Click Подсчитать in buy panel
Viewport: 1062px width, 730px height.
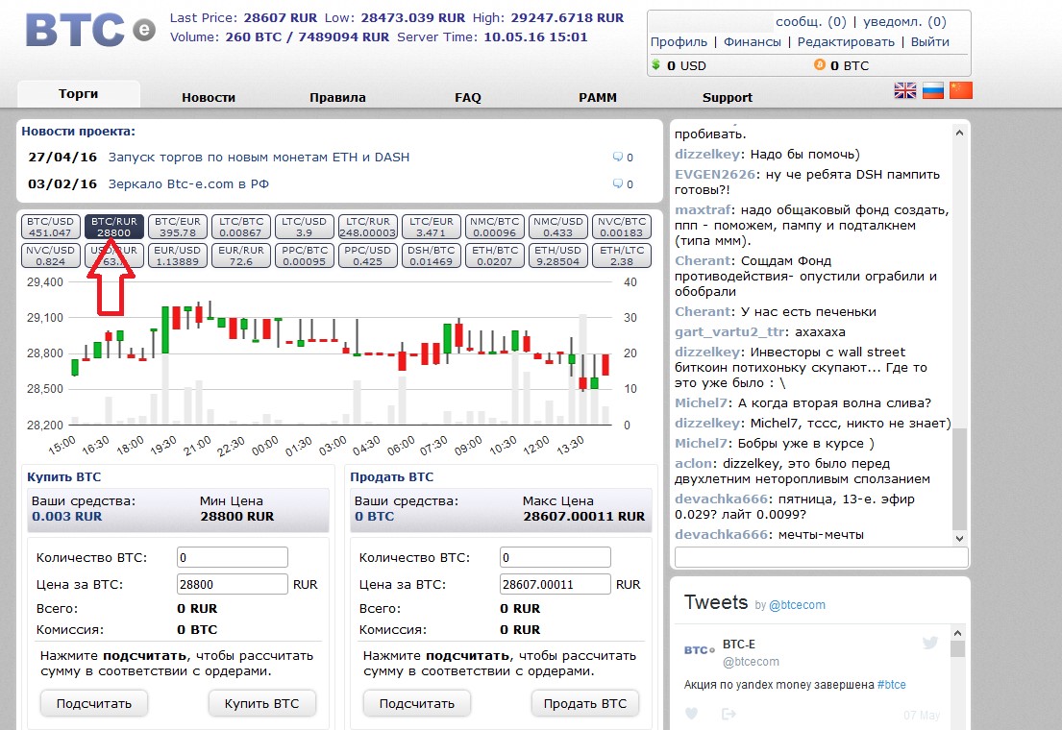94,704
